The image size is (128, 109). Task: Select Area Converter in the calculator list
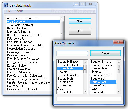coord(33,22)
